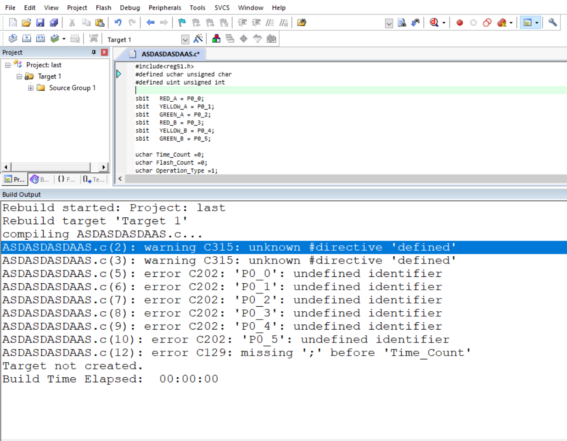This screenshot has height=441, width=567.
Task: Switch to the Books (B...) panel tab
Action: pos(40,179)
